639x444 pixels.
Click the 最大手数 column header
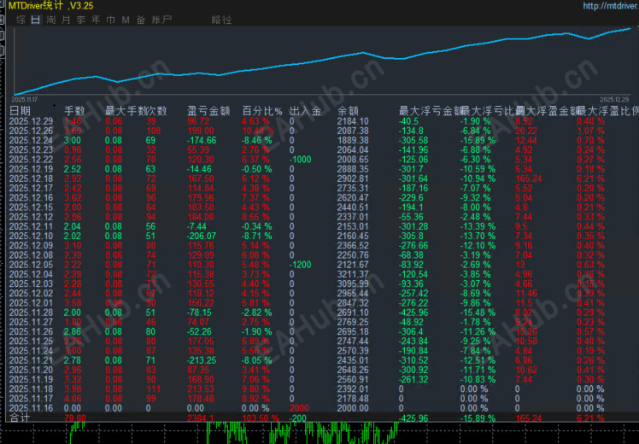click(126, 111)
